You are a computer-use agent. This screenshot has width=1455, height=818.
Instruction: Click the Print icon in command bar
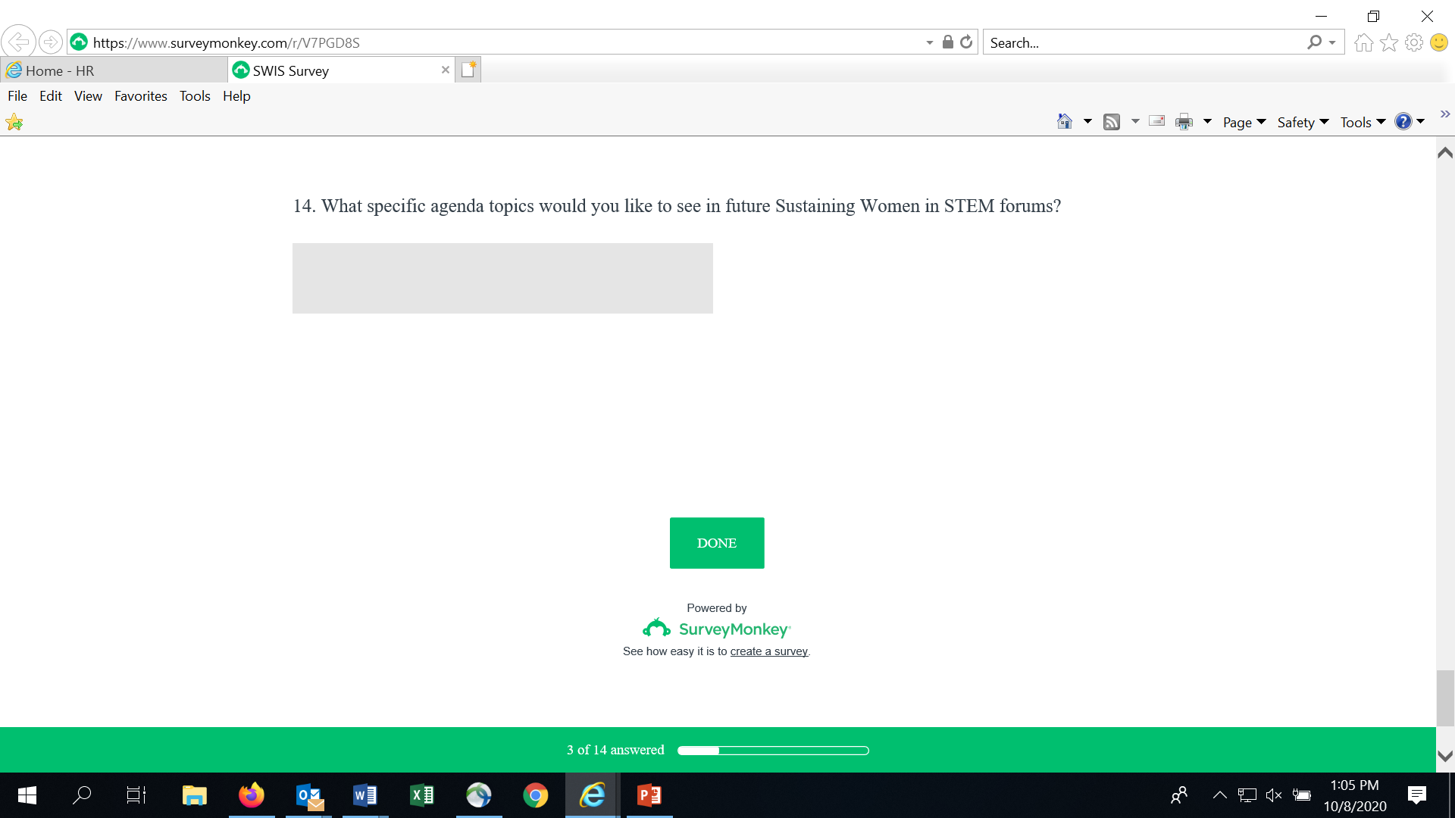[1184, 122]
